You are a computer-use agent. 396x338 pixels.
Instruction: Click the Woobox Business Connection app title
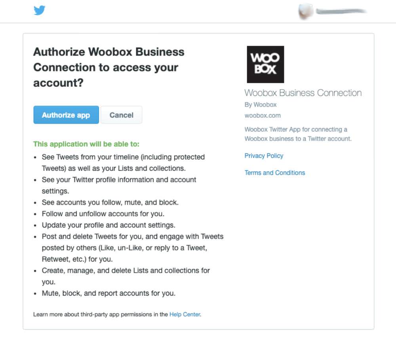[x=303, y=93]
